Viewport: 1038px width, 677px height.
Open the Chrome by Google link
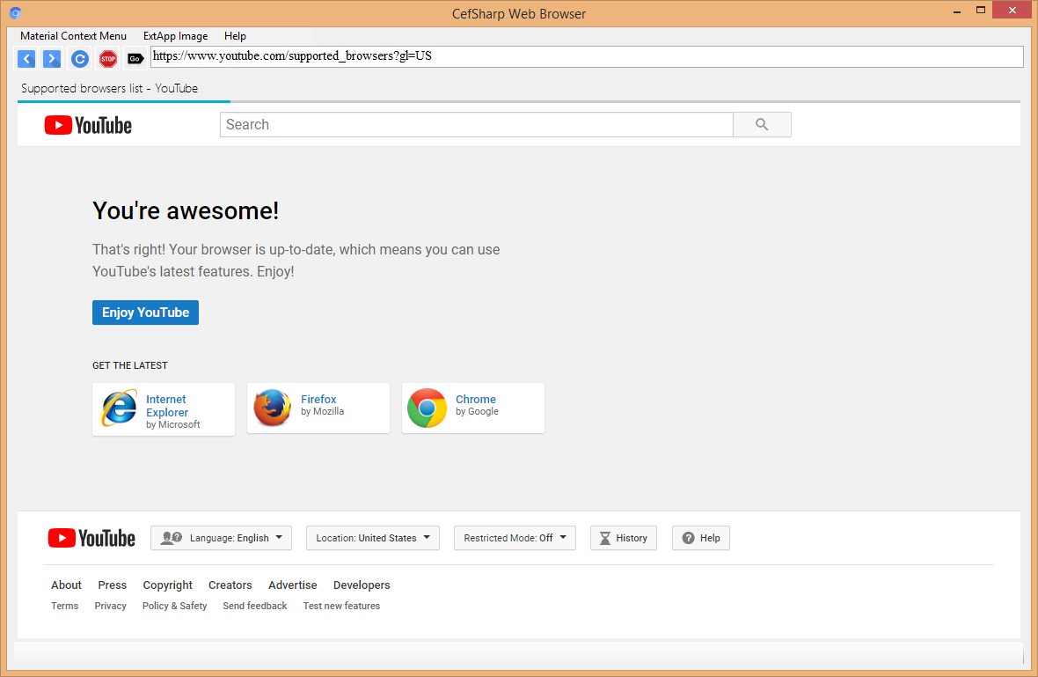tap(473, 408)
